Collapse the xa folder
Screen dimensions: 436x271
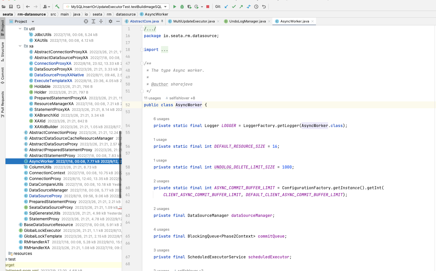coord(20,46)
